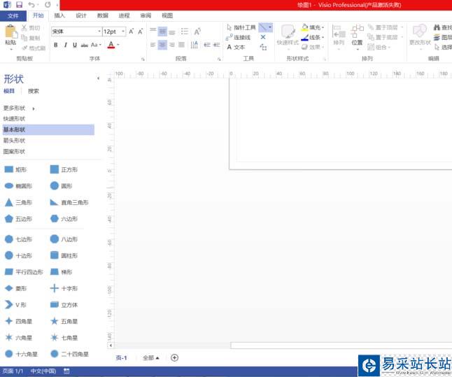Open the font size 12pt dropdown

click(x=123, y=31)
